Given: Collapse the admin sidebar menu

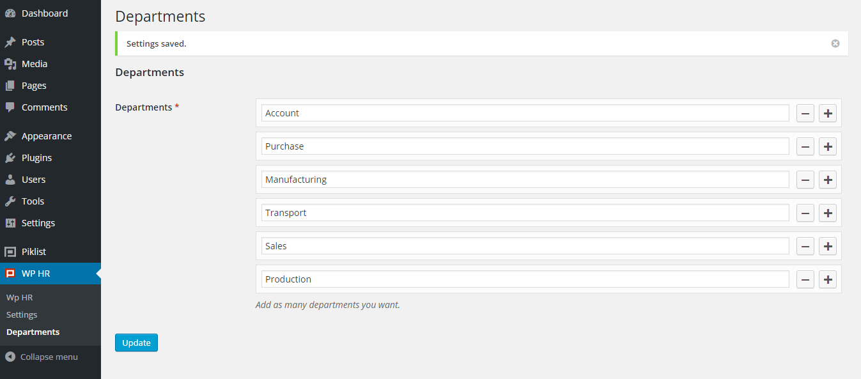Looking at the screenshot, I should click(x=42, y=357).
